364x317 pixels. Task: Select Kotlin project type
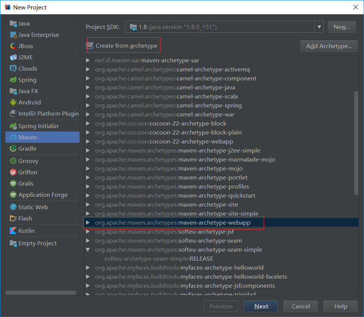coord(42,231)
